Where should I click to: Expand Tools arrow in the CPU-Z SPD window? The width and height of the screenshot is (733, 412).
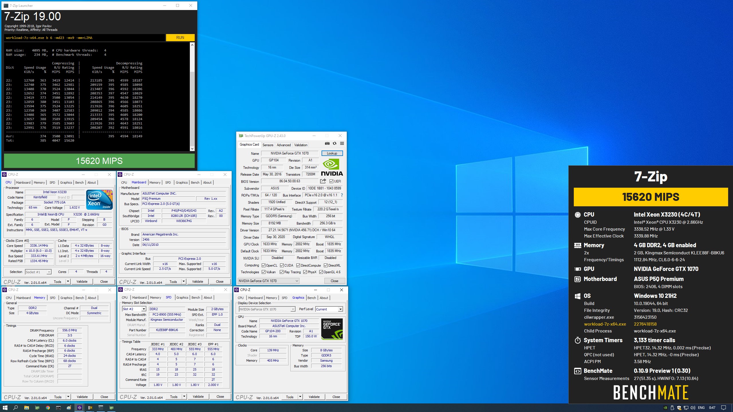(184, 397)
